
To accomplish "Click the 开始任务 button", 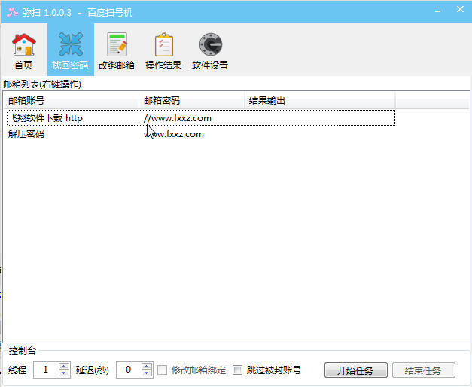I will [x=356, y=370].
